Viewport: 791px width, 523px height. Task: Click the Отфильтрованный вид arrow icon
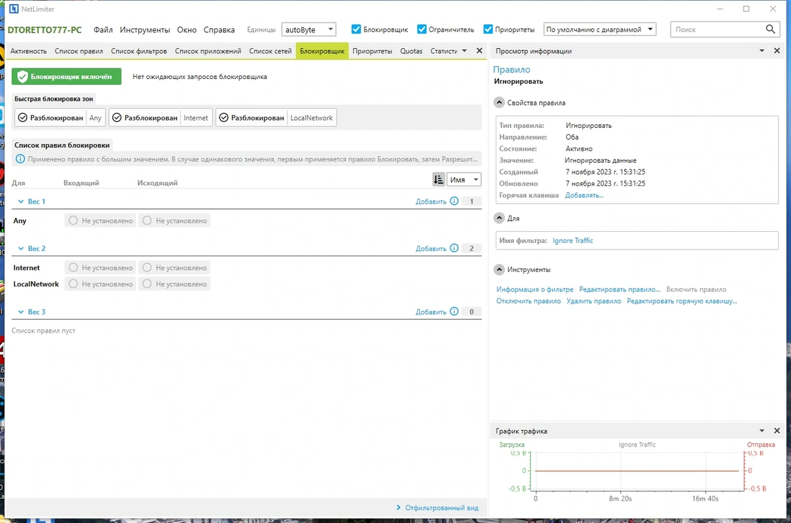399,508
